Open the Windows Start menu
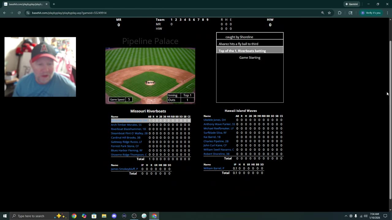The image size is (392, 220). click(x=5, y=216)
